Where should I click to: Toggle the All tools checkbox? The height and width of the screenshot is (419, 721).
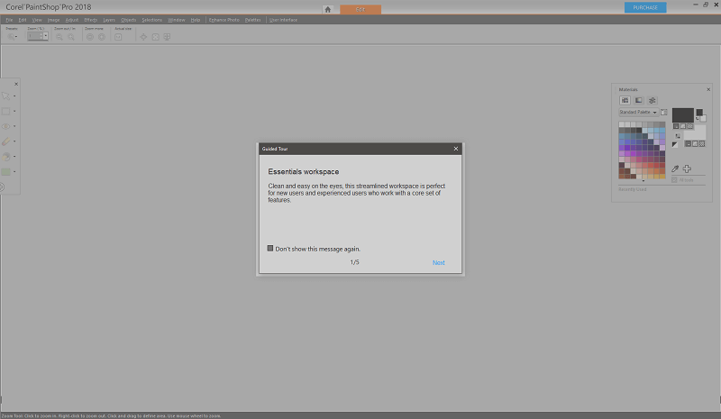674,180
